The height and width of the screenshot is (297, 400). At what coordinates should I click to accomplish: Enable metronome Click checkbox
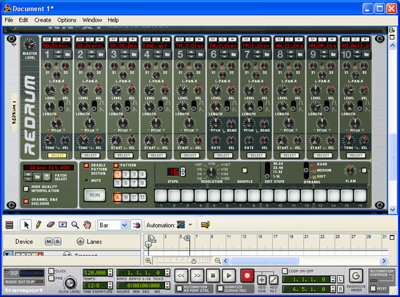(52, 271)
